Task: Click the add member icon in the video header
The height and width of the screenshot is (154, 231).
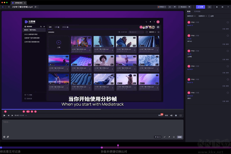Action: point(158,27)
